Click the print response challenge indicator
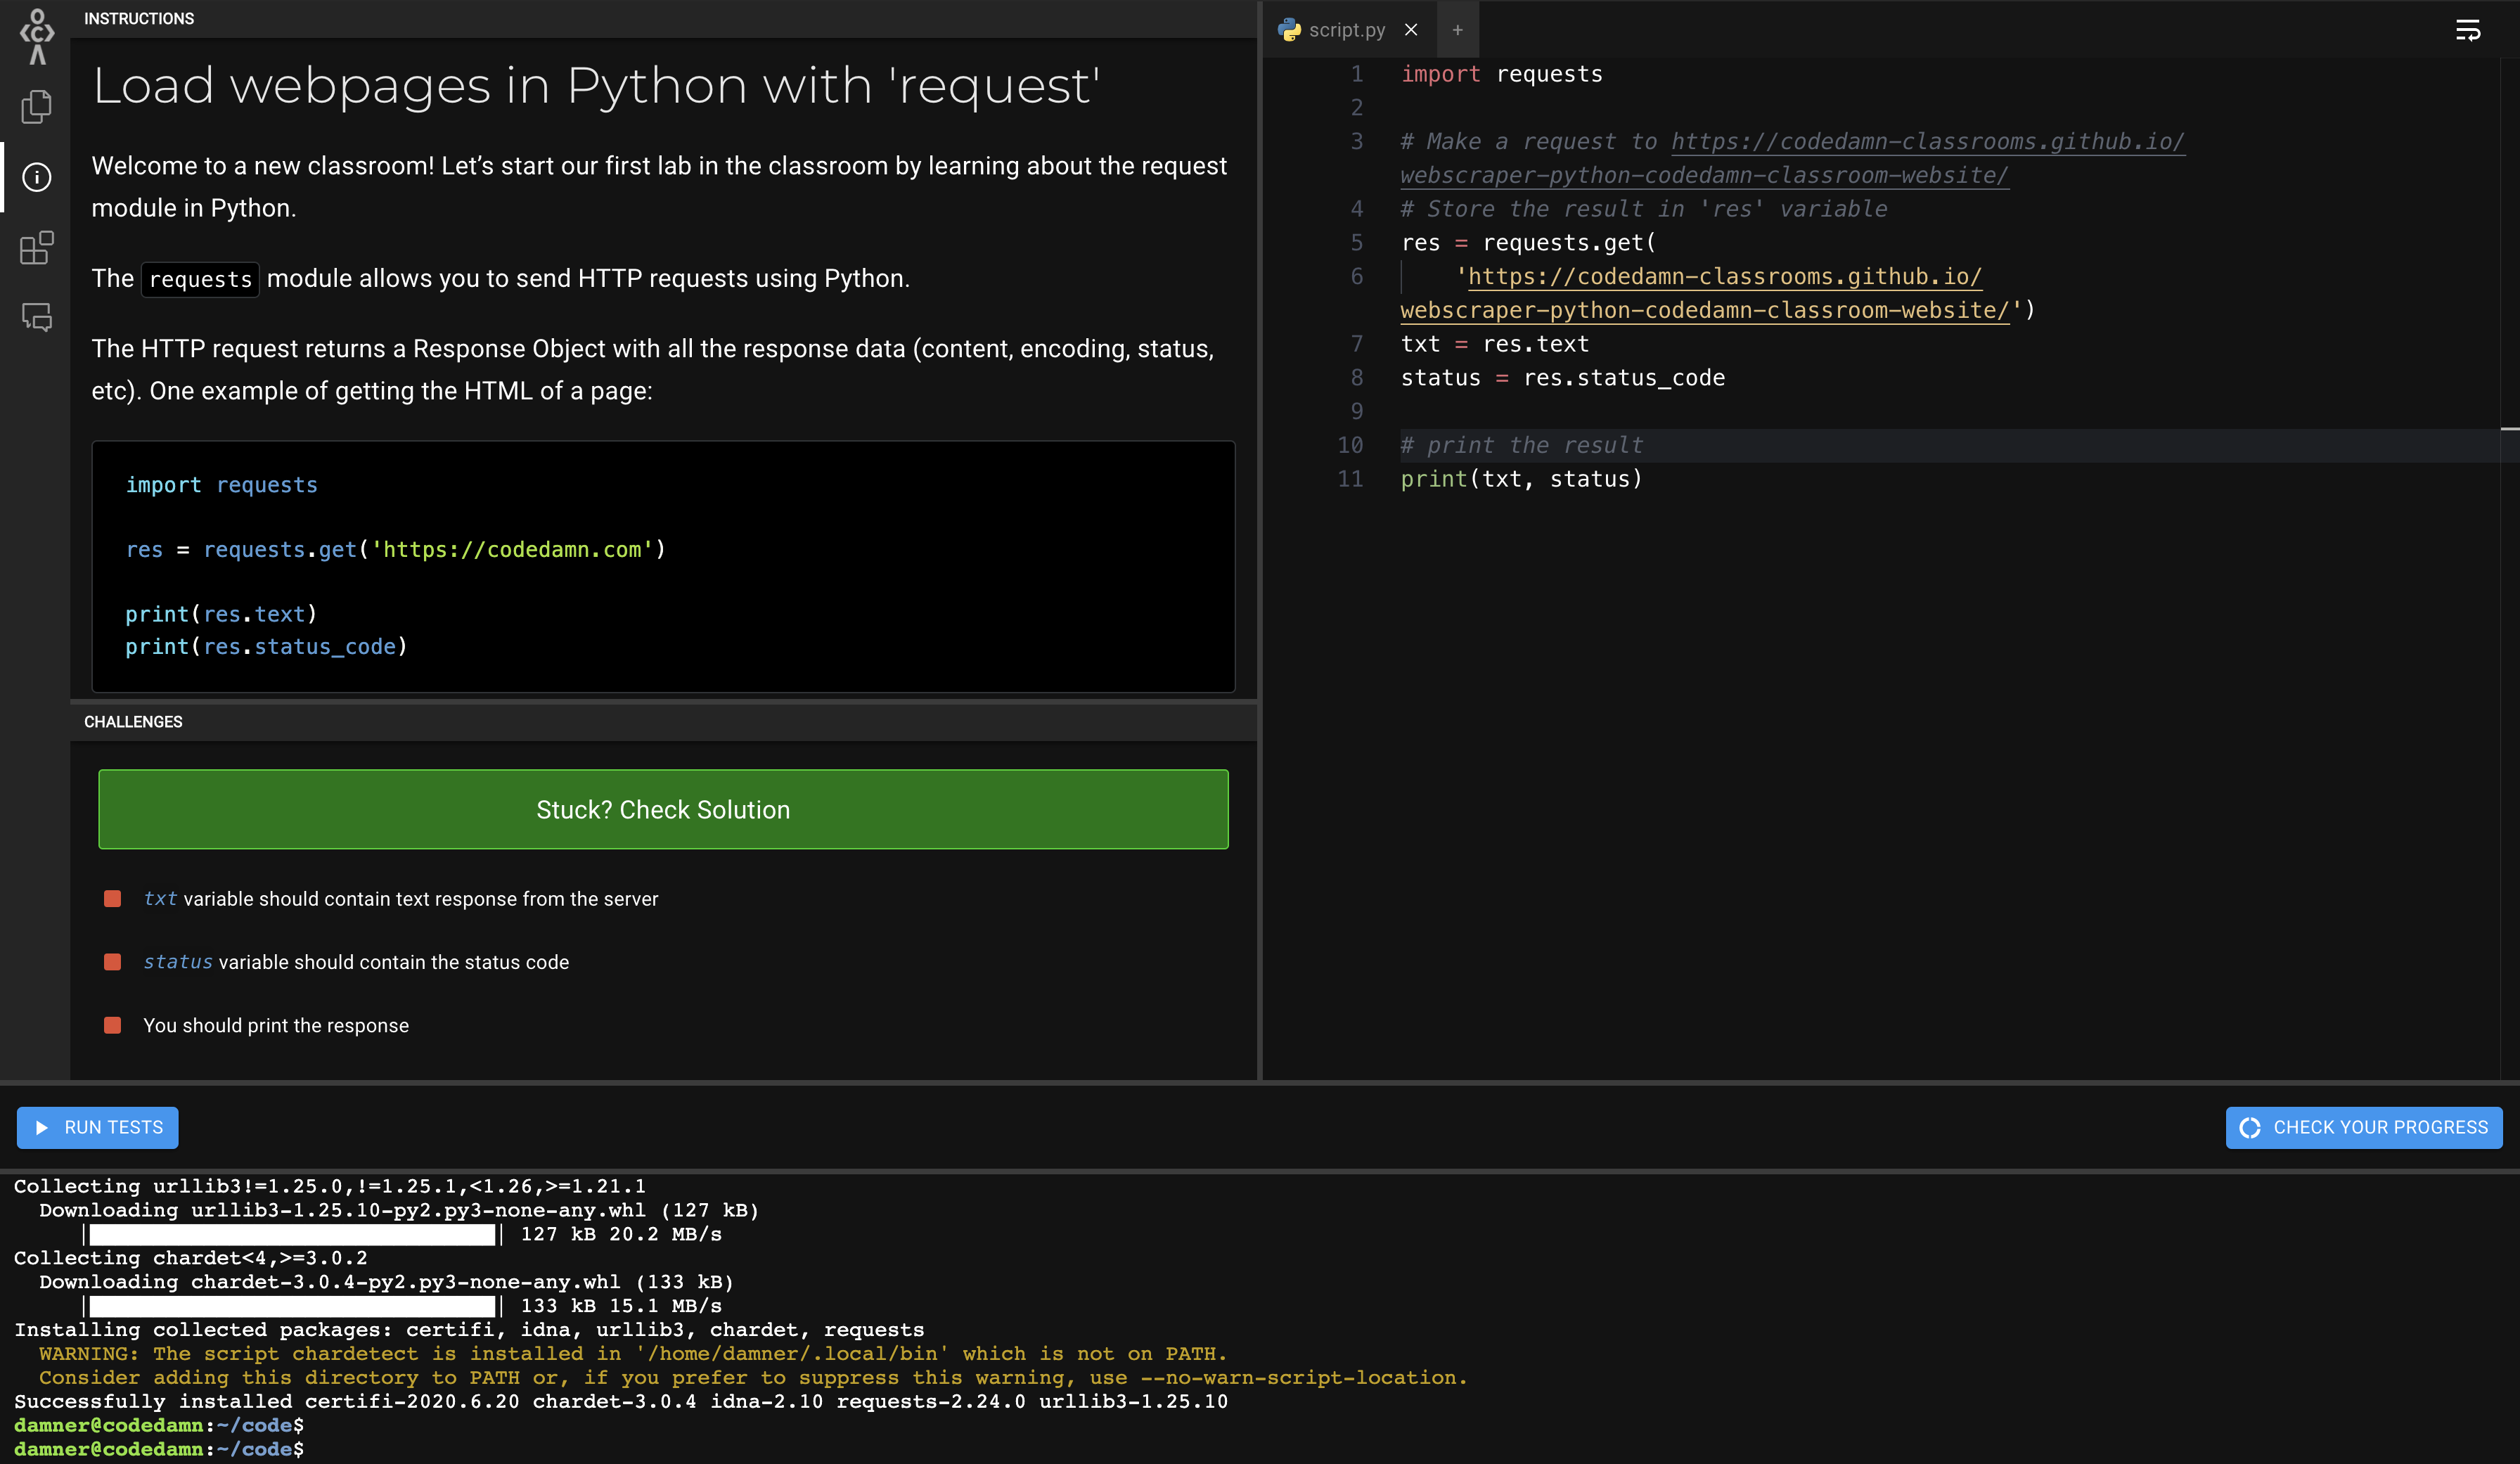 tap(113, 1025)
